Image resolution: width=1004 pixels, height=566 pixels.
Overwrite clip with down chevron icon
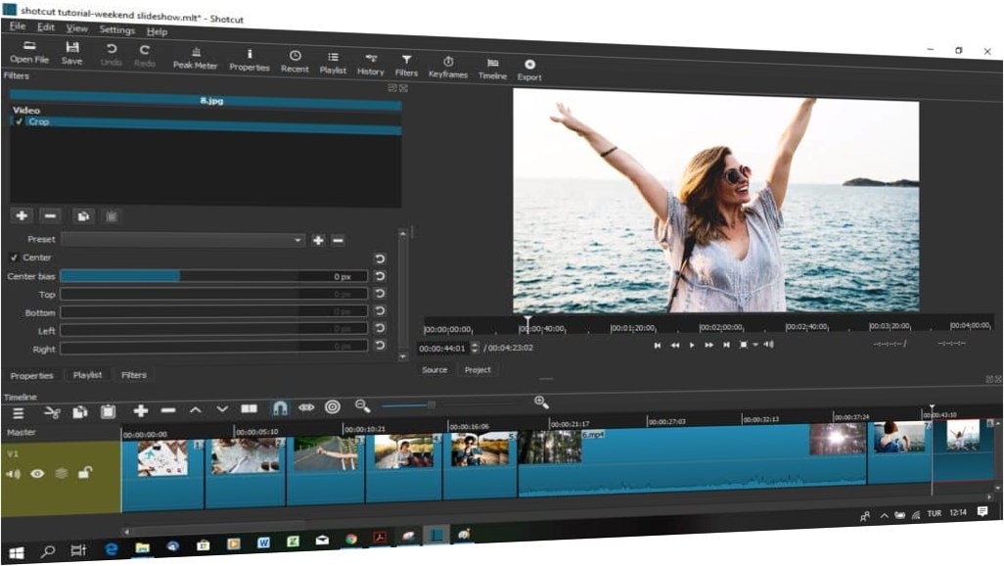pyautogui.click(x=222, y=409)
